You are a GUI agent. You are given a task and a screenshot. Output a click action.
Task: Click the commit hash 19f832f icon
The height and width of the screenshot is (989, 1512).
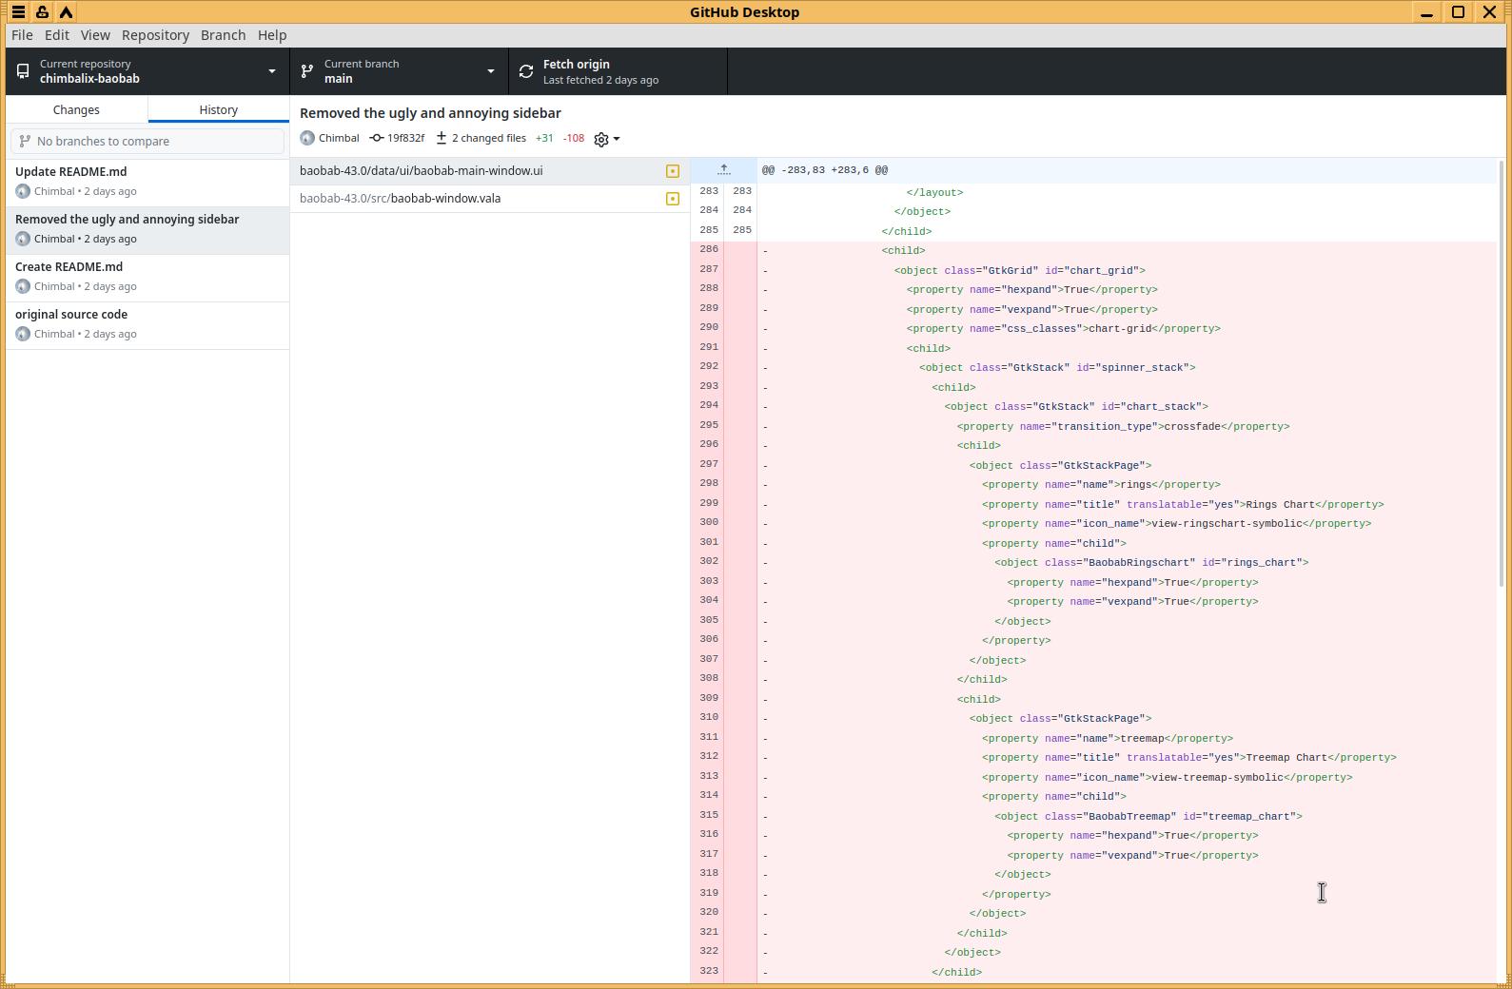tap(377, 138)
